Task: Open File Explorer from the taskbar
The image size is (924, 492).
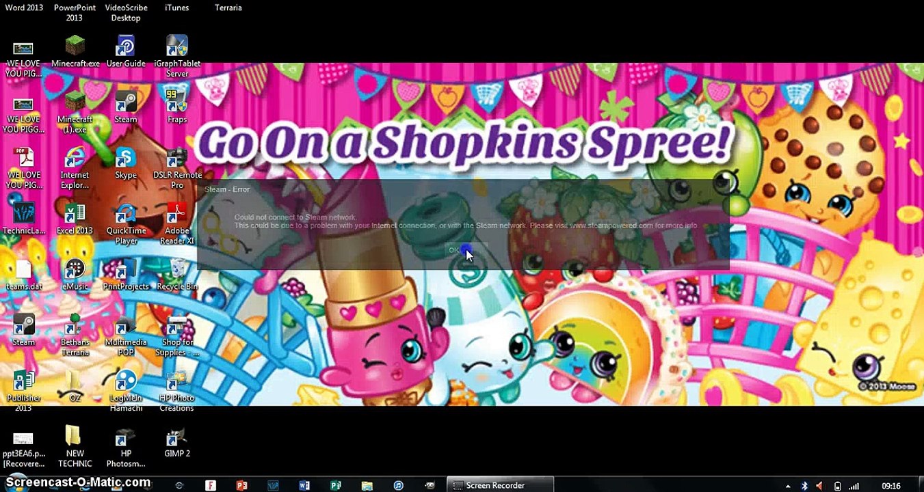Action: pyautogui.click(x=367, y=486)
